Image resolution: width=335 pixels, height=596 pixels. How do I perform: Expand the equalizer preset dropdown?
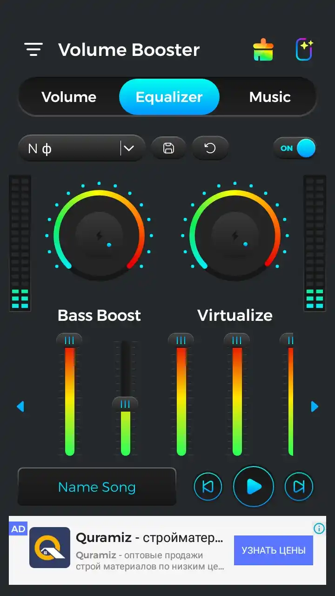pyautogui.click(x=82, y=149)
